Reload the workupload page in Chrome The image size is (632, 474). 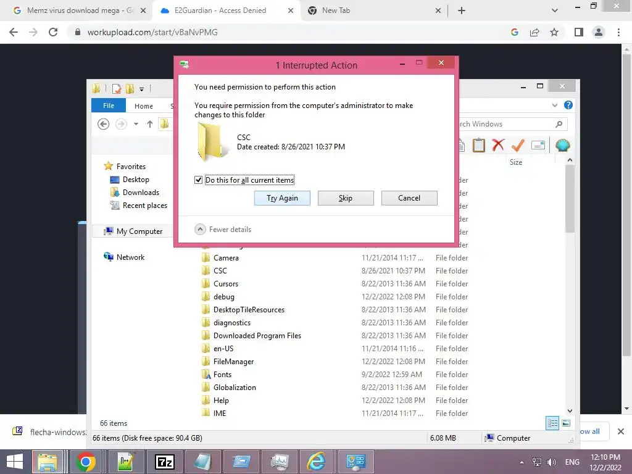tap(53, 32)
